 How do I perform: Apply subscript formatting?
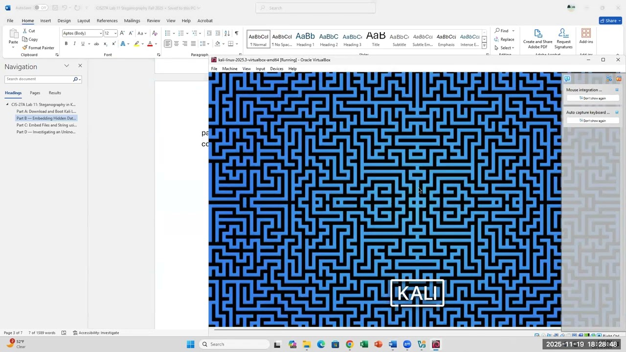(x=105, y=44)
